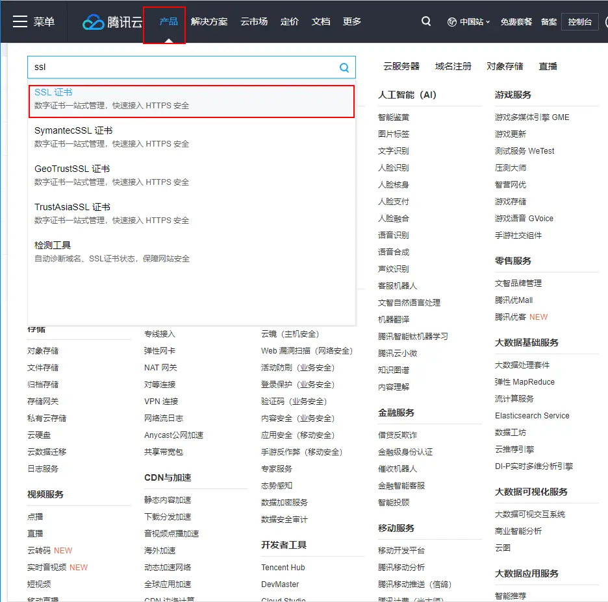Screen dimensions: 608x602
Task: Open the 云市场 menu
Action: (254, 21)
